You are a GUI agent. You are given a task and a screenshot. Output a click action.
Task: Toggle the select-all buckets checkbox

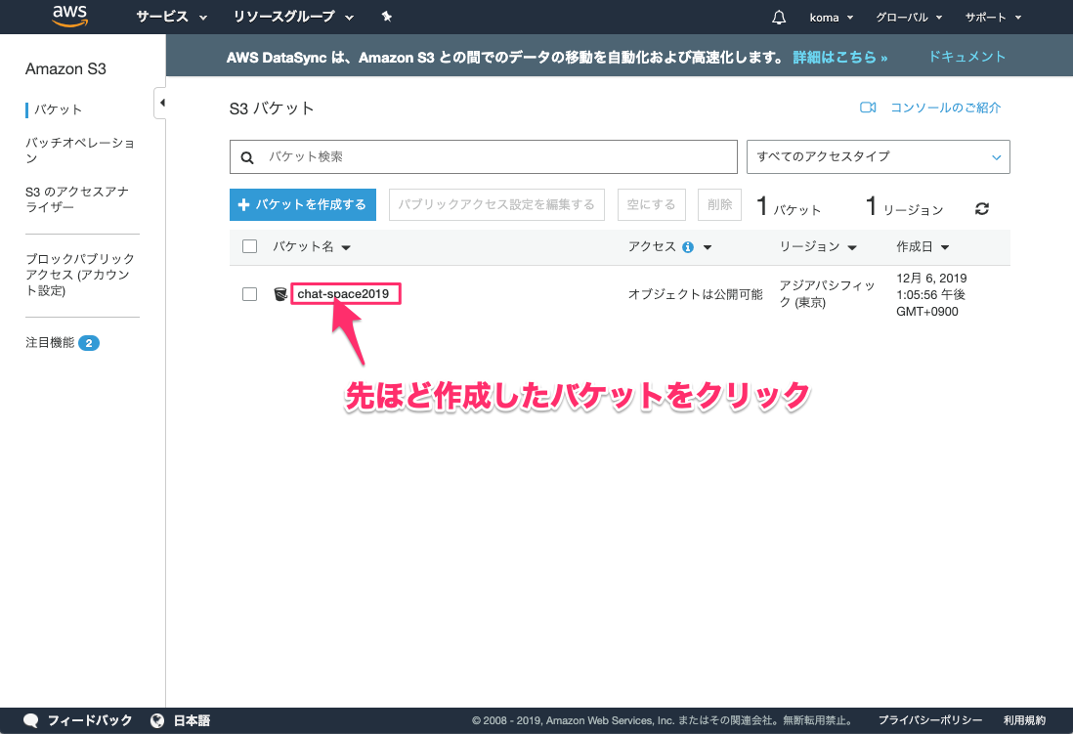[x=249, y=246]
